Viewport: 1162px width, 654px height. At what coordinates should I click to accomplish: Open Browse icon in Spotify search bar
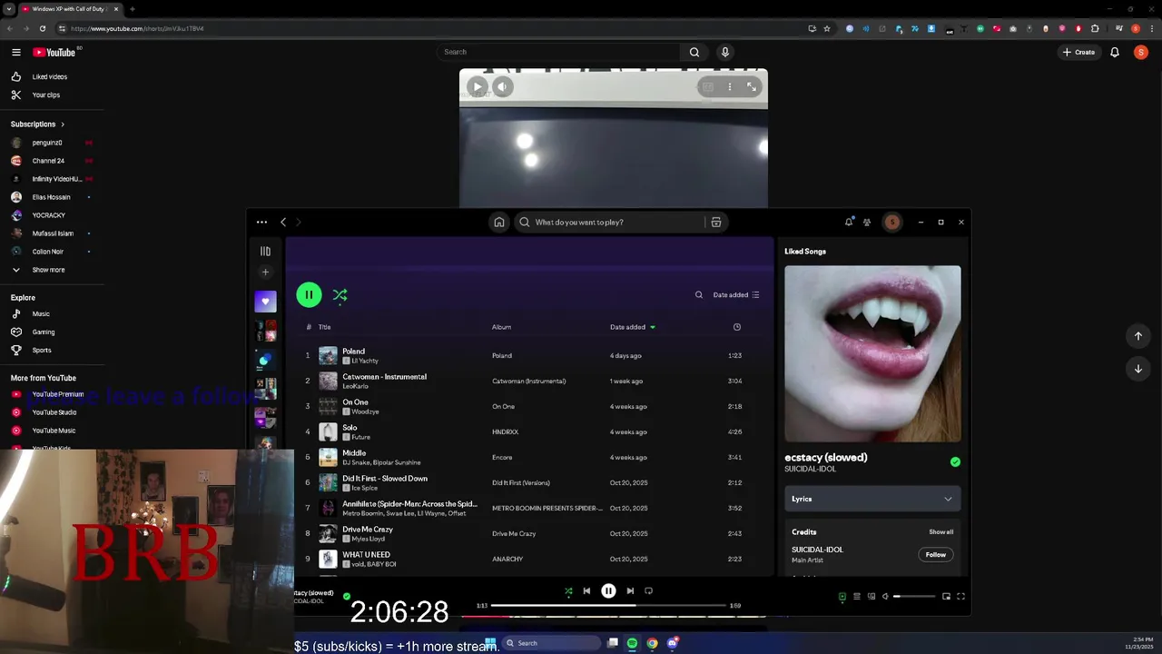(x=716, y=222)
